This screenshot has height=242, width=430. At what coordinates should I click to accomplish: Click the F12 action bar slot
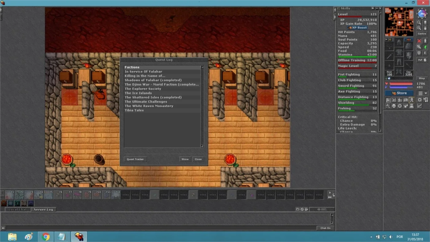point(116,195)
